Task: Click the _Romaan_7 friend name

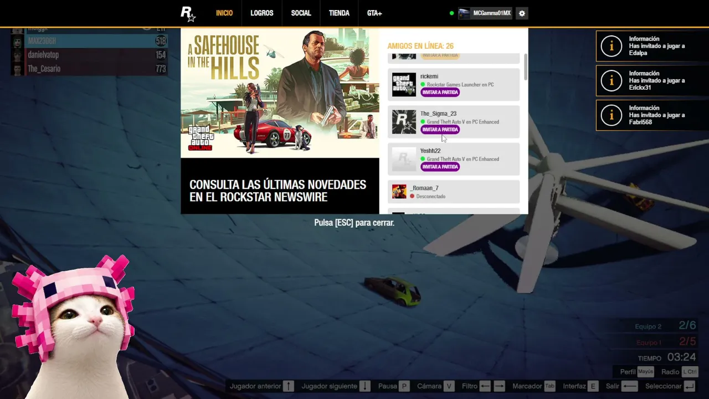Action: coord(424,188)
